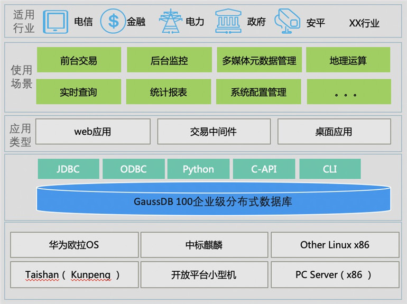407x304 pixels.
Task: Select the XX行业 label
Action: [x=364, y=23]
